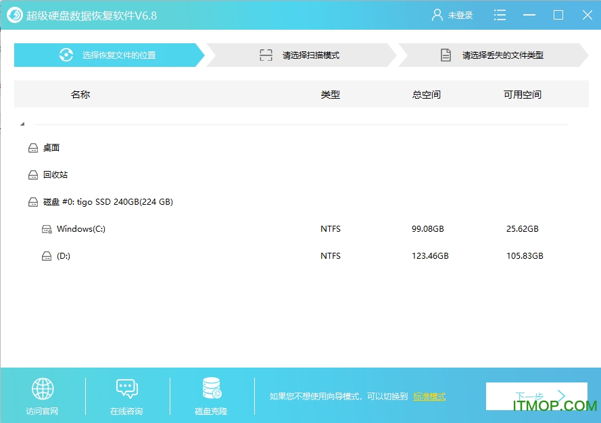This screenshot has height=423, width=601.
Task: Select 磁盘 #0 tigo SSD entry
Action: point(108,201)
